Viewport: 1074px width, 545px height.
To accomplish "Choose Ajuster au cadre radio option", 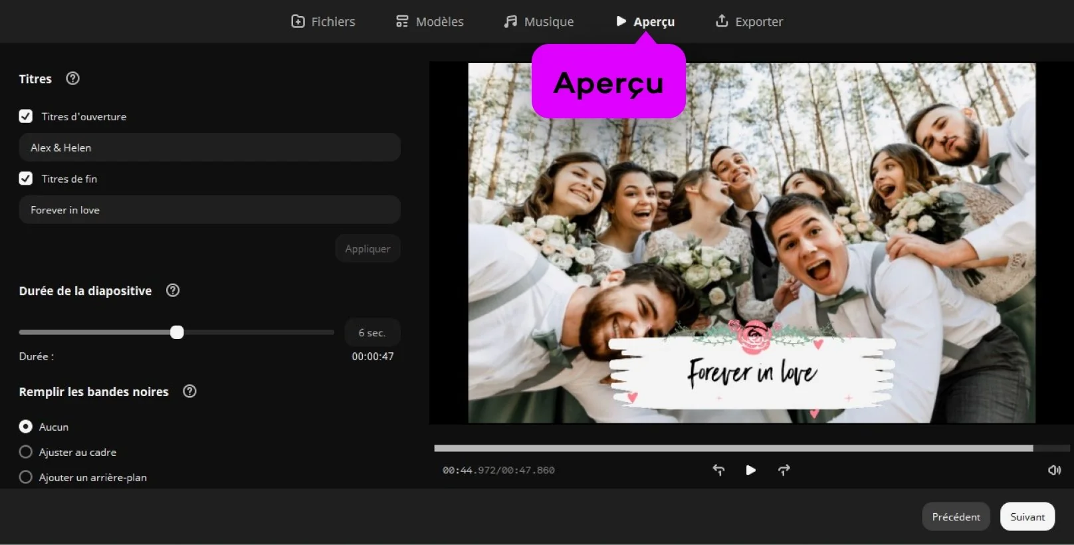I will coord(26,452).
